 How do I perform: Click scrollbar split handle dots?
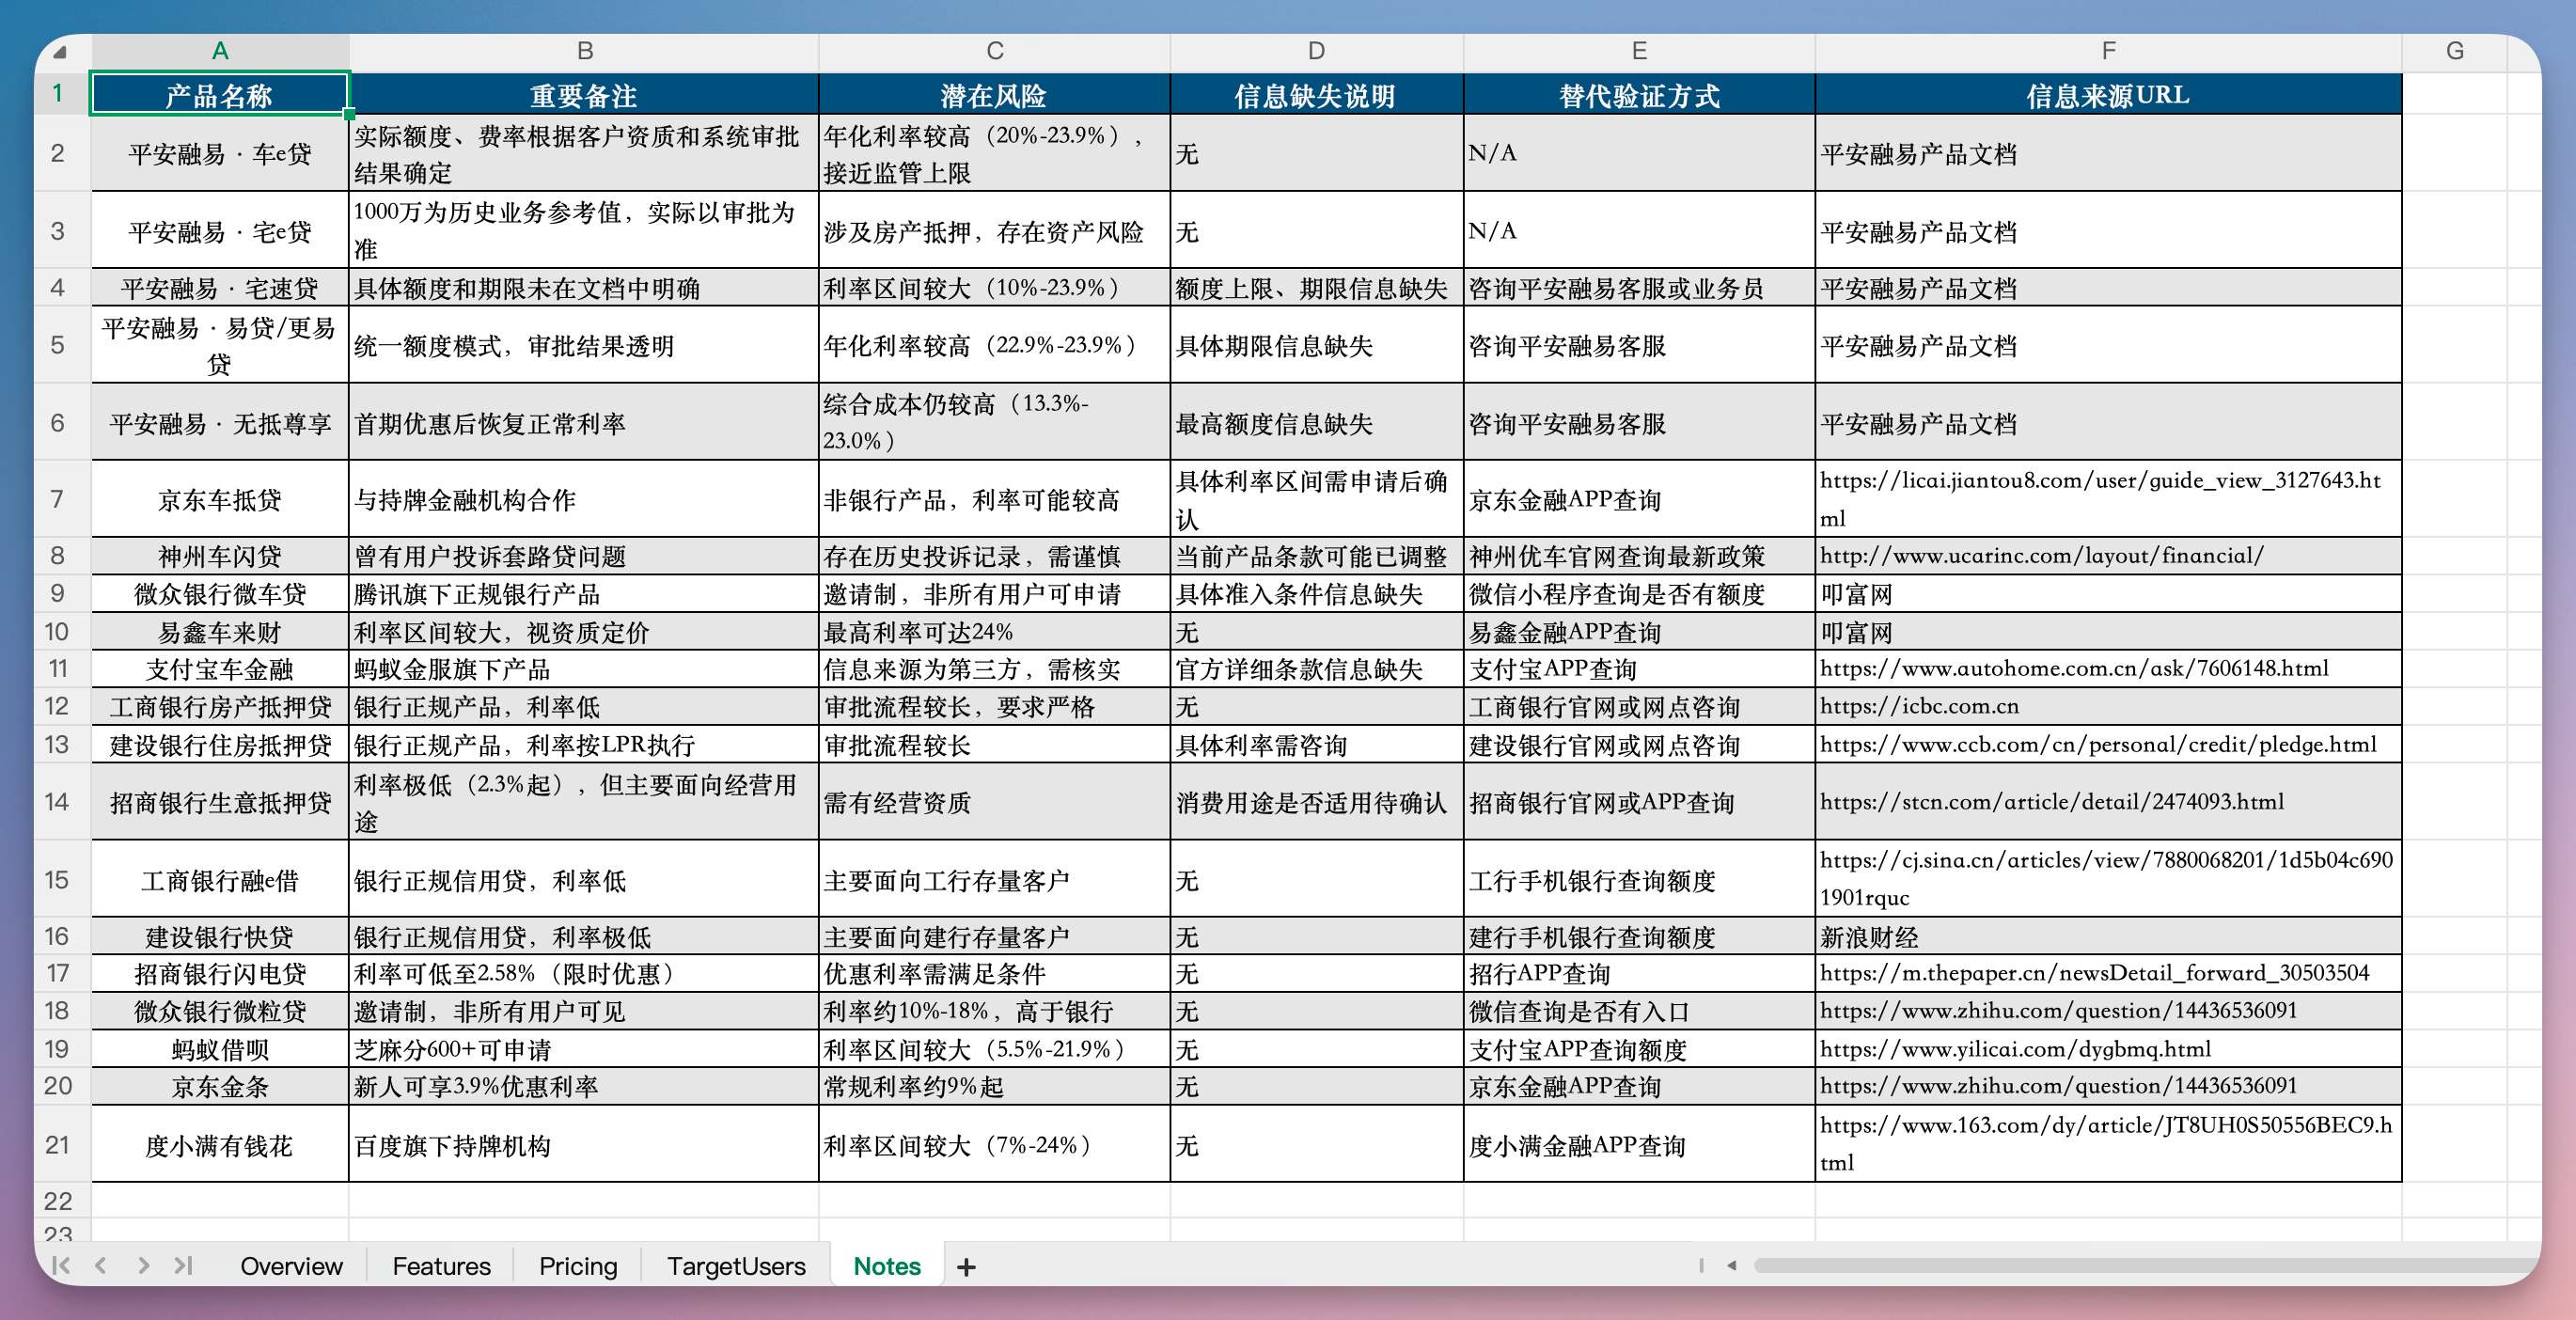pyautogui.click(x=1700, y=1265)
